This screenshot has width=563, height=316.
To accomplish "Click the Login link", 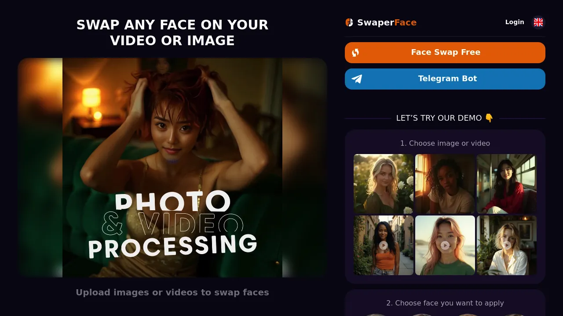I will click(x=515, y=22).
